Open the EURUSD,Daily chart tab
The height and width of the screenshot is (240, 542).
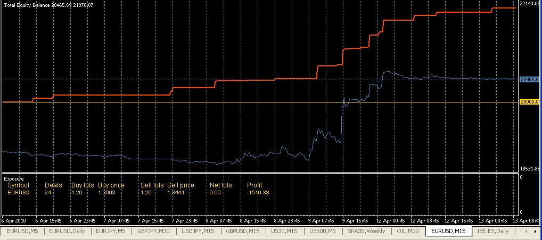tap(67, 230)
